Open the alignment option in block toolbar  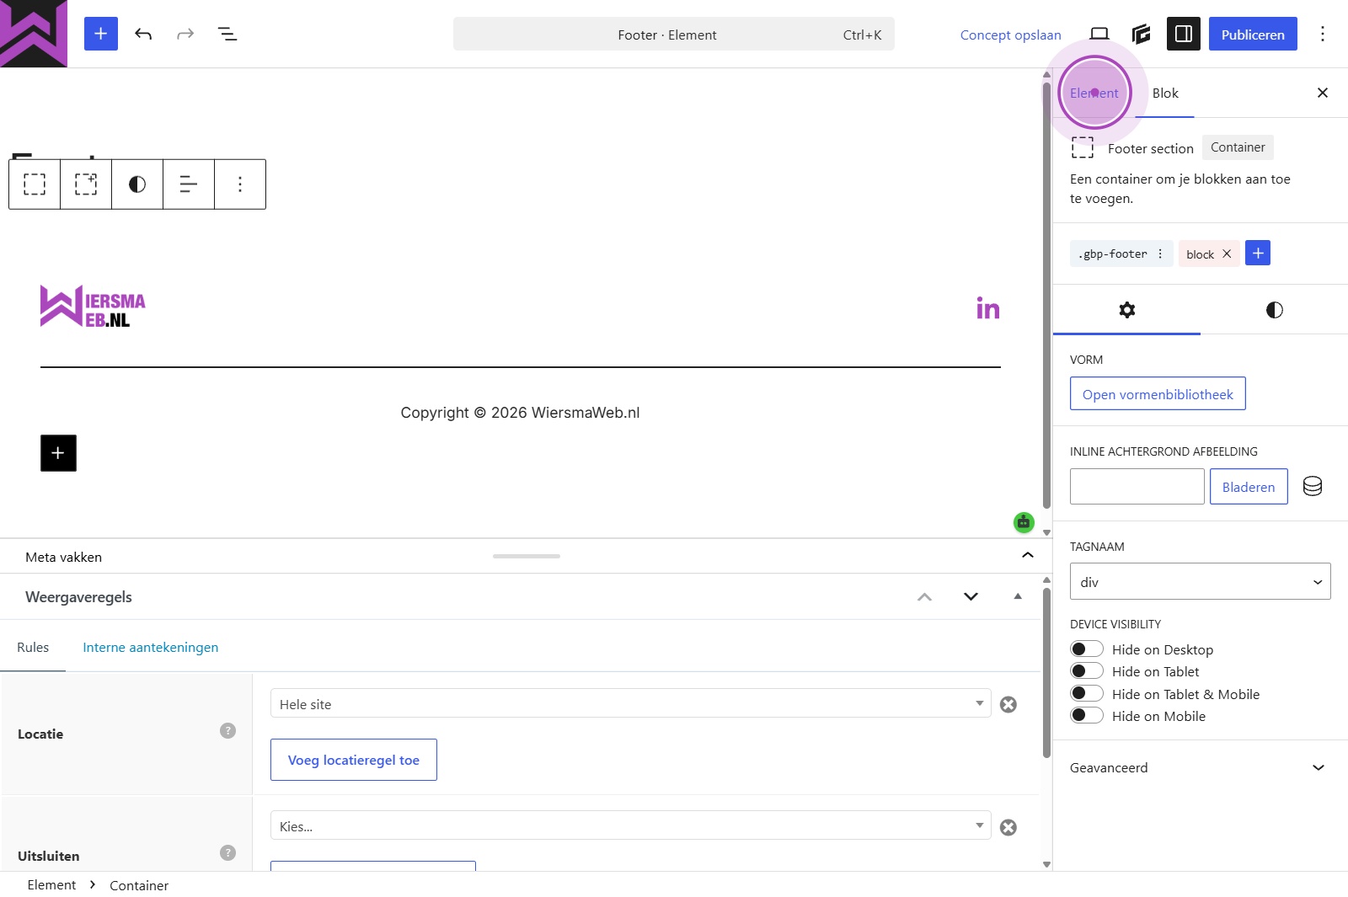[189, 184]
